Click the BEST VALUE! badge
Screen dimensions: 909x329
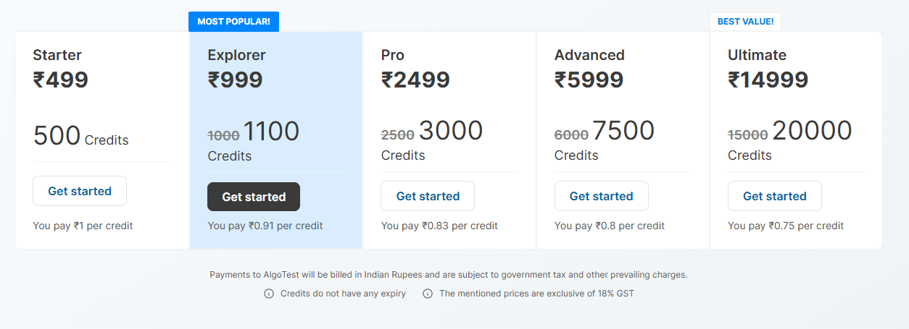click(745, 22)
